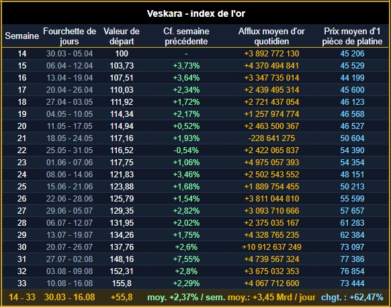Click the +7,55% change in week 31
391x307 pixels.
click(x=186, y=259)
